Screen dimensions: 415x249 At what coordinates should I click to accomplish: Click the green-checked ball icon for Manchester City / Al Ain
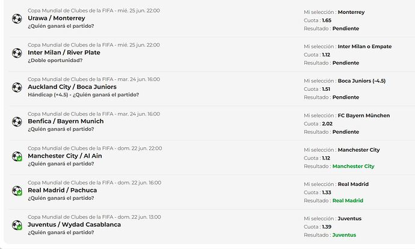17,156
